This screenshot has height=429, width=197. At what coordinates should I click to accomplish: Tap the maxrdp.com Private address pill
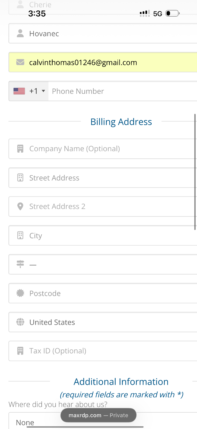tap(98, 415)
